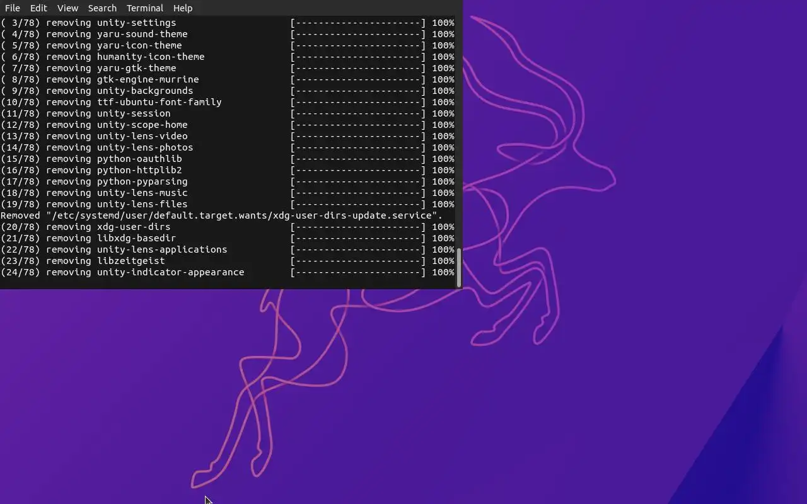Click the (24/78) progress counter
This screenshot has height=504, width=807.
(20, 272)
